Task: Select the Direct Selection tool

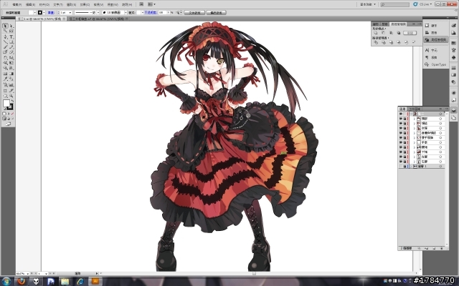Action: point(11,26)
